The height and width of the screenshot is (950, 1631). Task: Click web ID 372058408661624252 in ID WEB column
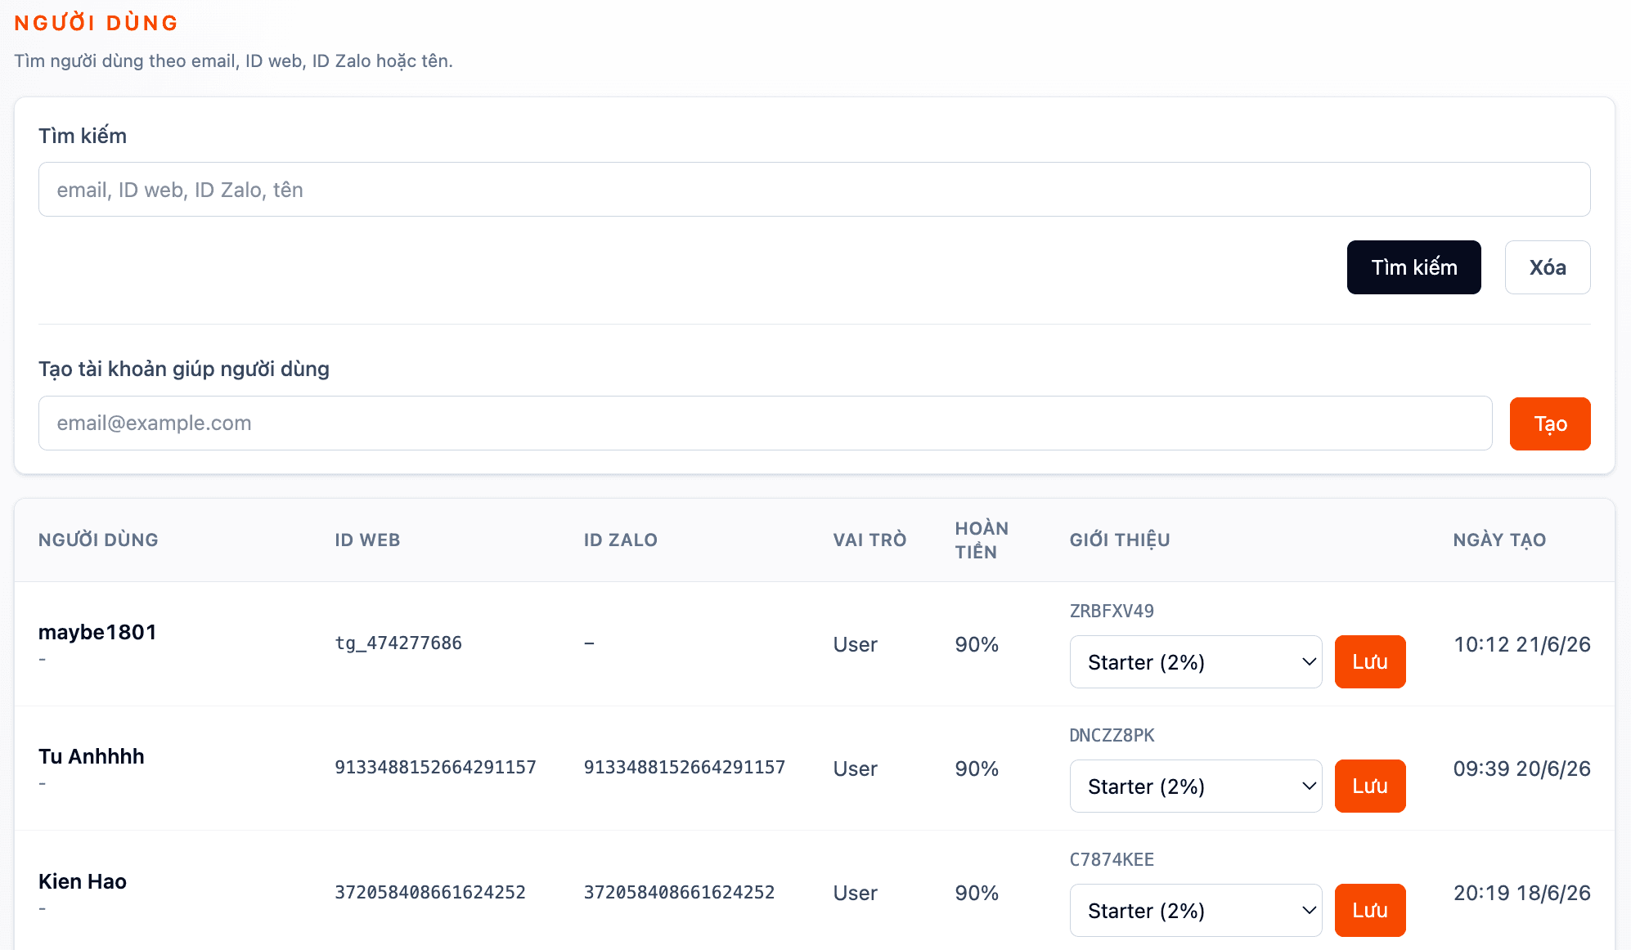click(430, 892)
